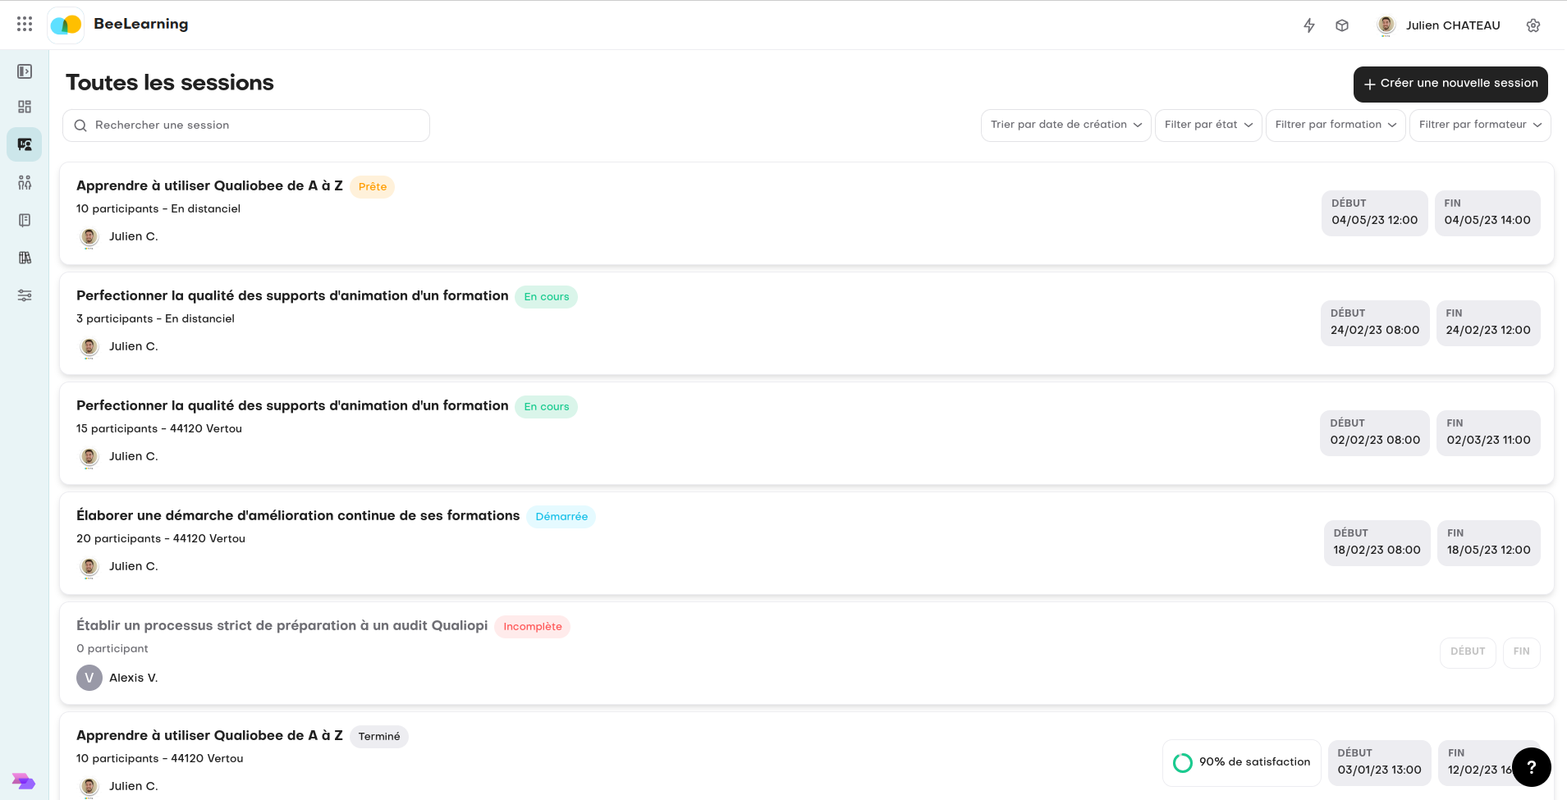Click end date 24/02/23 12:00

pyautogui.click(x=1488, y=323)
